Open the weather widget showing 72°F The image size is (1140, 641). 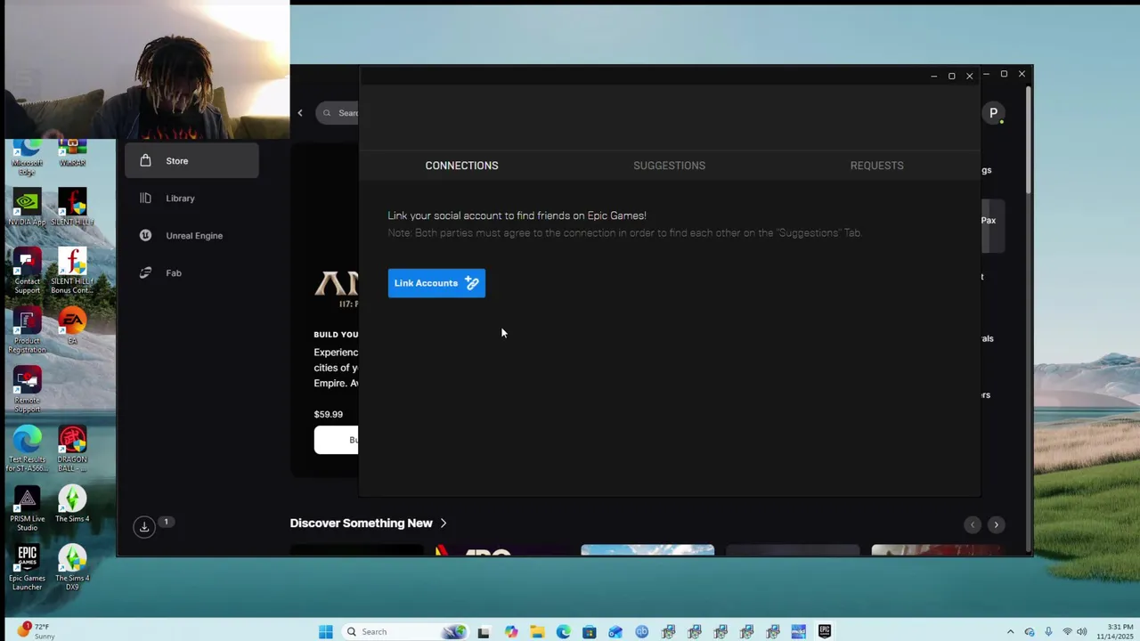(x=36, y=631)
